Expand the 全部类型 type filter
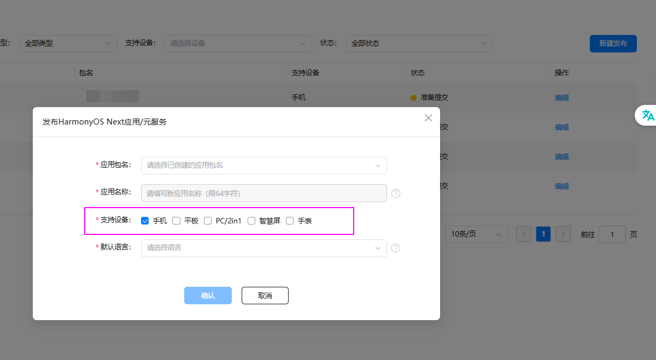This screenshot has height=360, width=656. coord(68,44)
